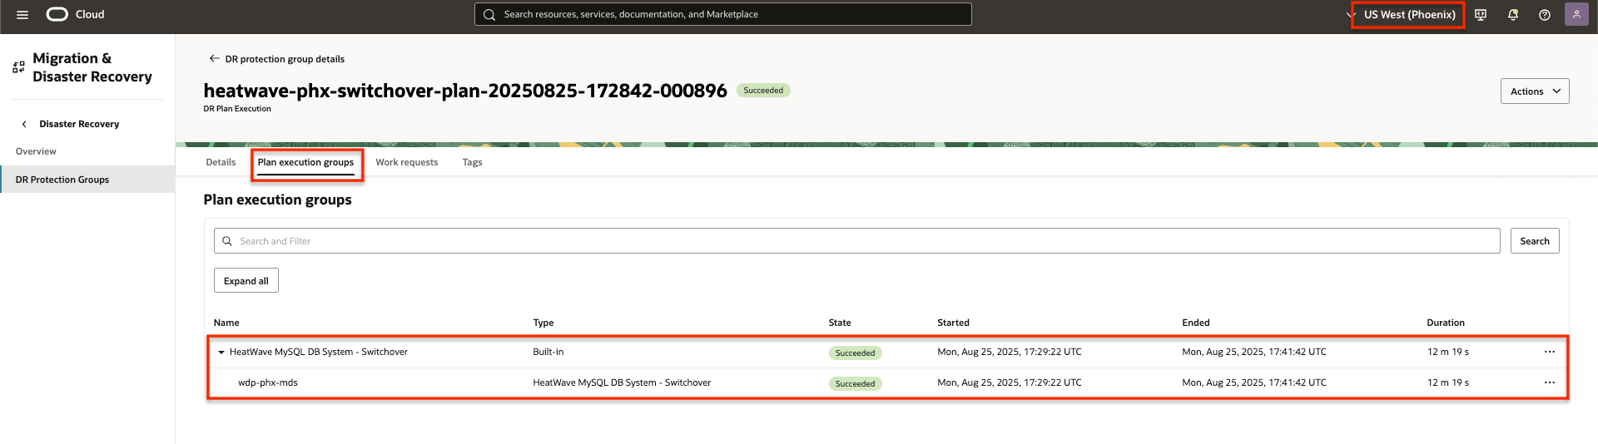Click the back chevron beside Disaster Recovery
Screen dimensions: 1598x444
24,124
